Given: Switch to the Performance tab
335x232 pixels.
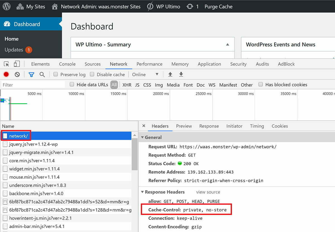Looking at the screenshot, I should tap(150, 64).
